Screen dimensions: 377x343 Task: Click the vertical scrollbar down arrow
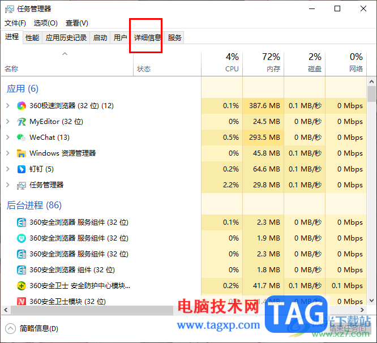point(371,301)
